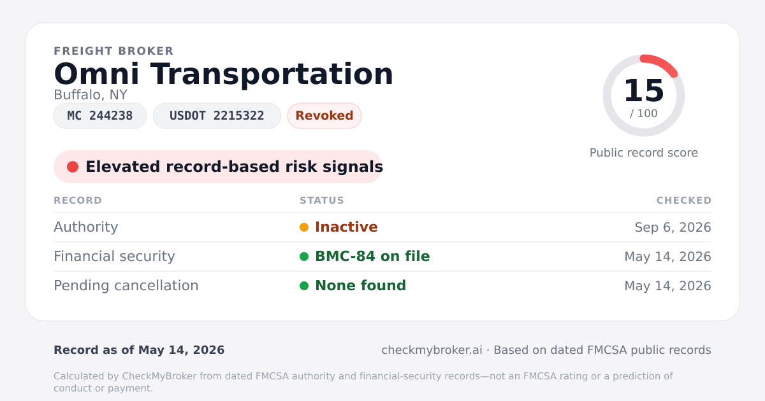Click the Public record score label
765x401 pixels.
[644, 153]
